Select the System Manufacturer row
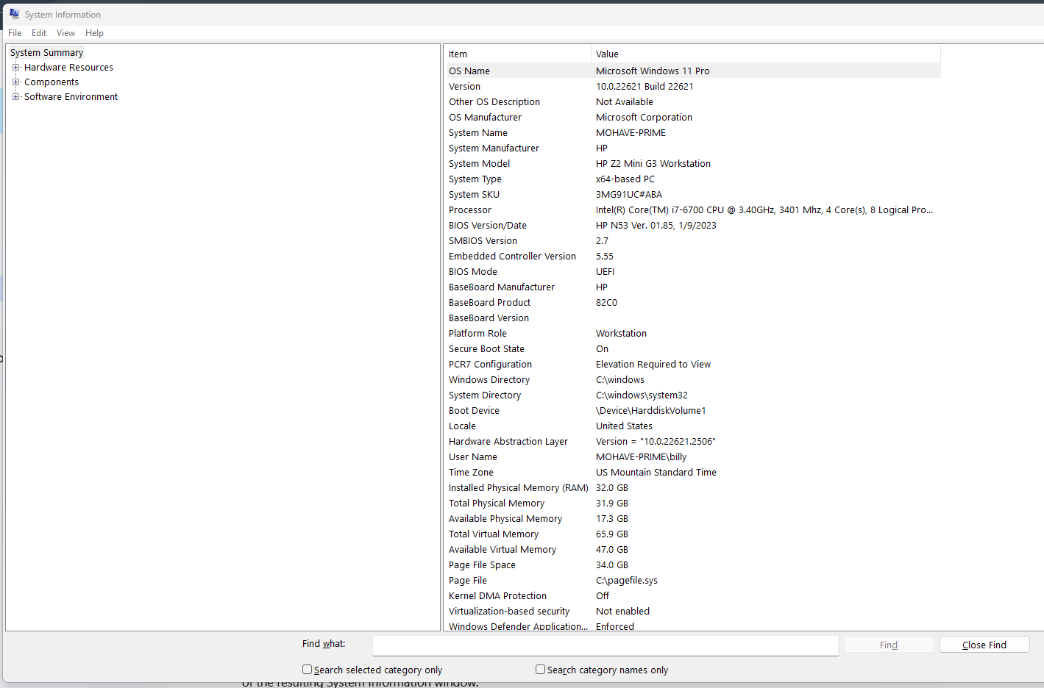This screenshot has width=1044, height=688. (692, 148)
